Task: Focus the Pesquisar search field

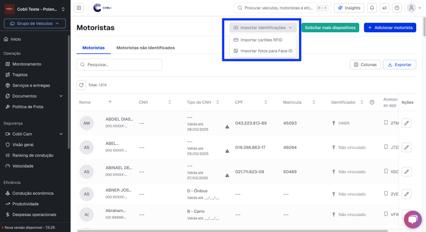Action: point(120,64)
